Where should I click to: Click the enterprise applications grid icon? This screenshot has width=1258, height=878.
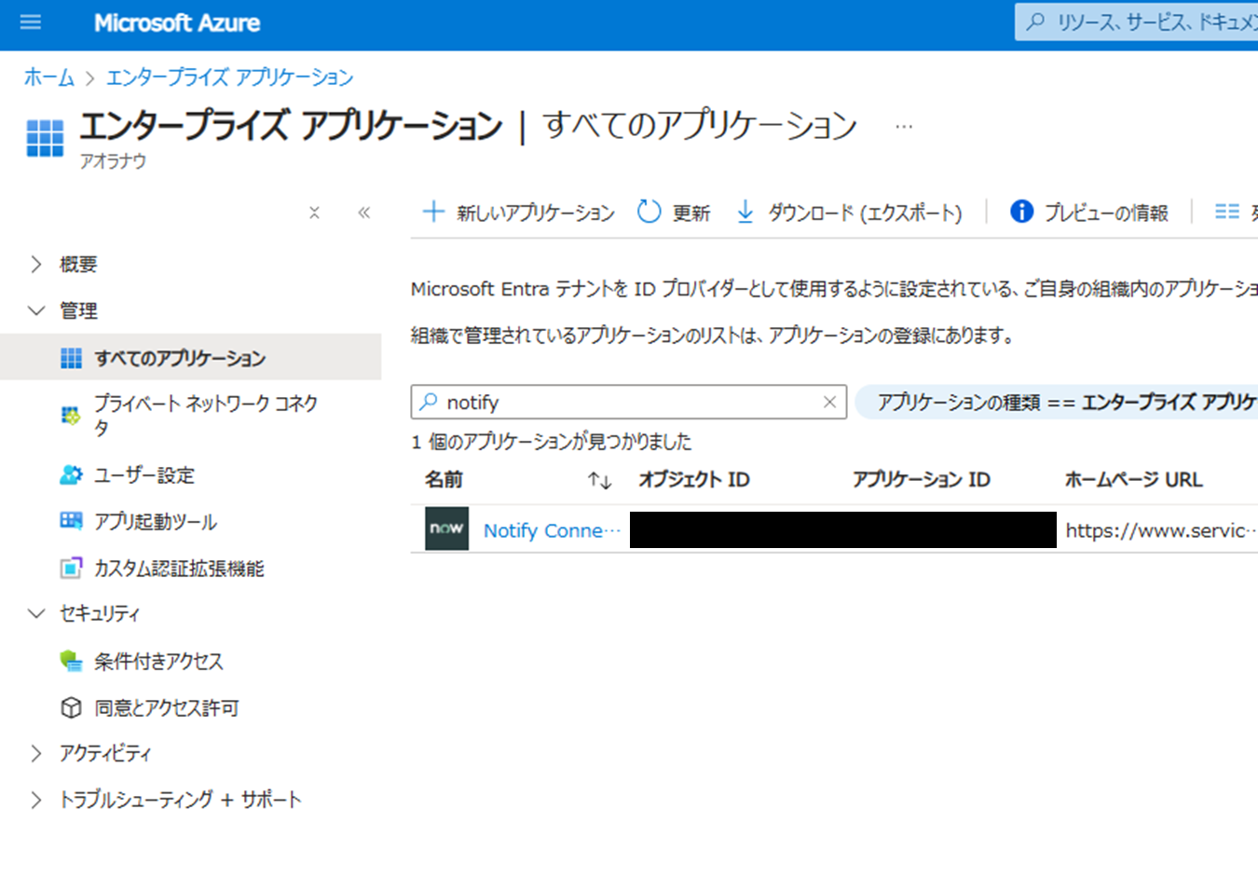(x=45, y=138)
